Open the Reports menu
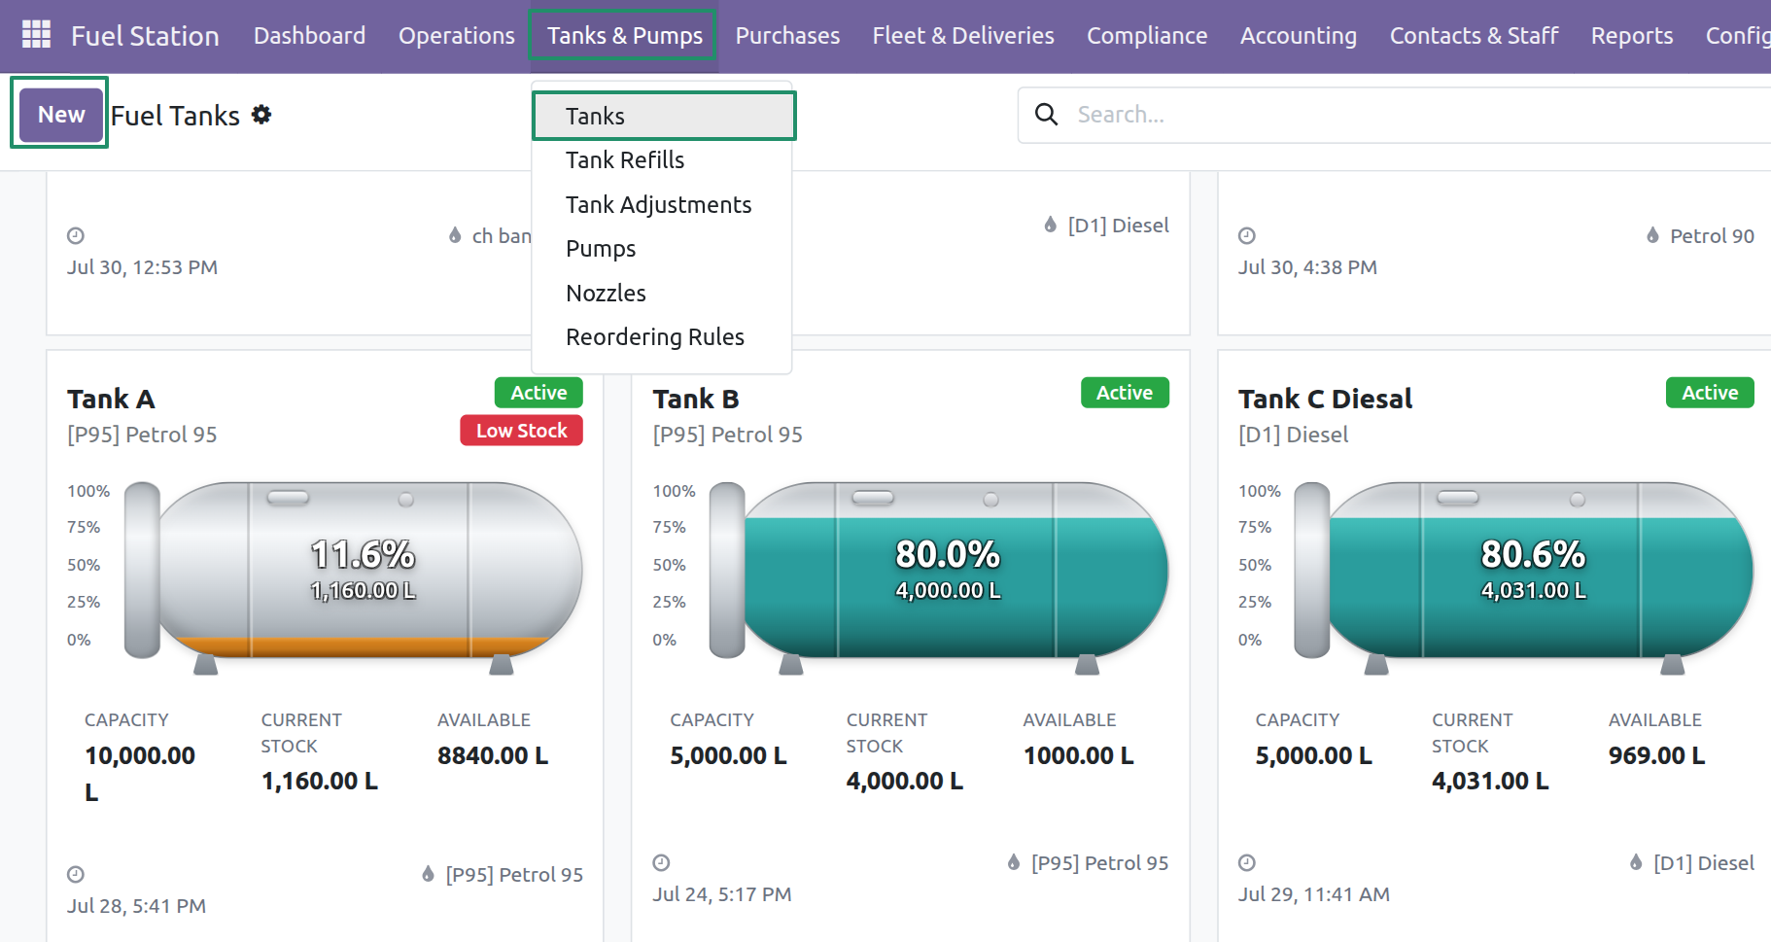 click(1632, 36)
